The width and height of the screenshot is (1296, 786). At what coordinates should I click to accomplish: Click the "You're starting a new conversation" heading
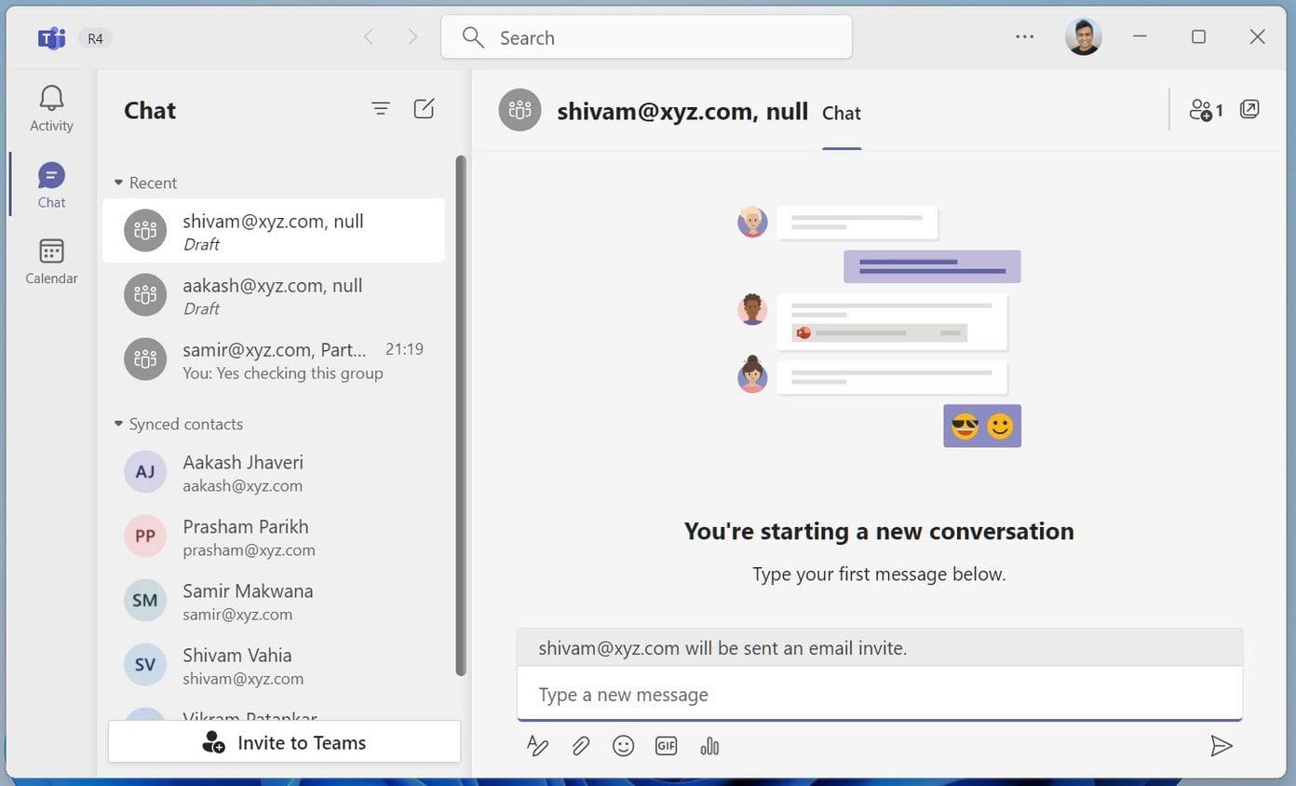point(879,531)
